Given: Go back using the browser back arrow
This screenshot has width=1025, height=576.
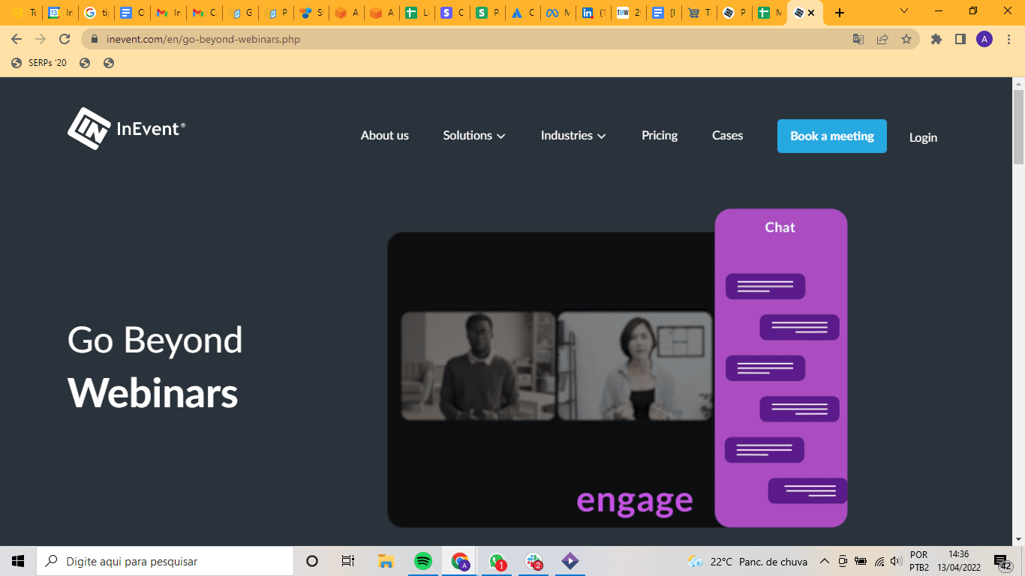Looking at the screenshot, I should tap(17, 39).
